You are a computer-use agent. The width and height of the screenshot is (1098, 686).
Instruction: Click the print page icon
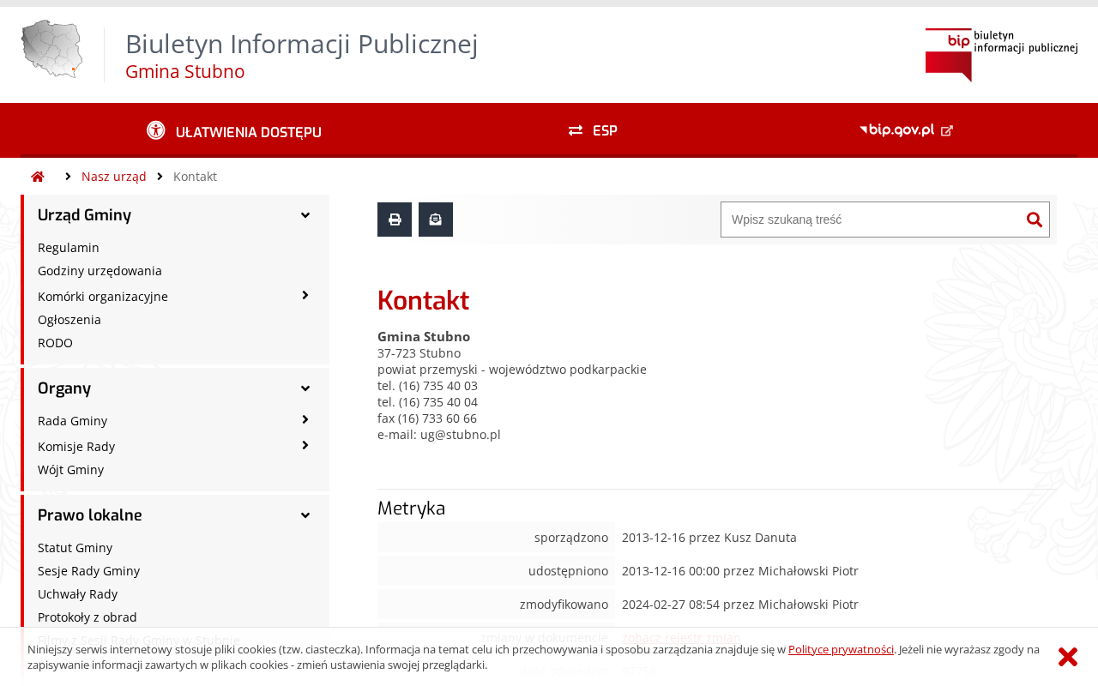[395, 220]
